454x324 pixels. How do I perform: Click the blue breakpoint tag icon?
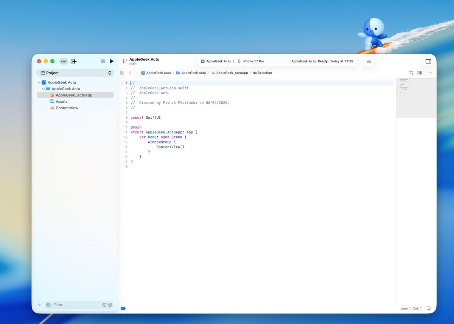(x=123, y=309)
